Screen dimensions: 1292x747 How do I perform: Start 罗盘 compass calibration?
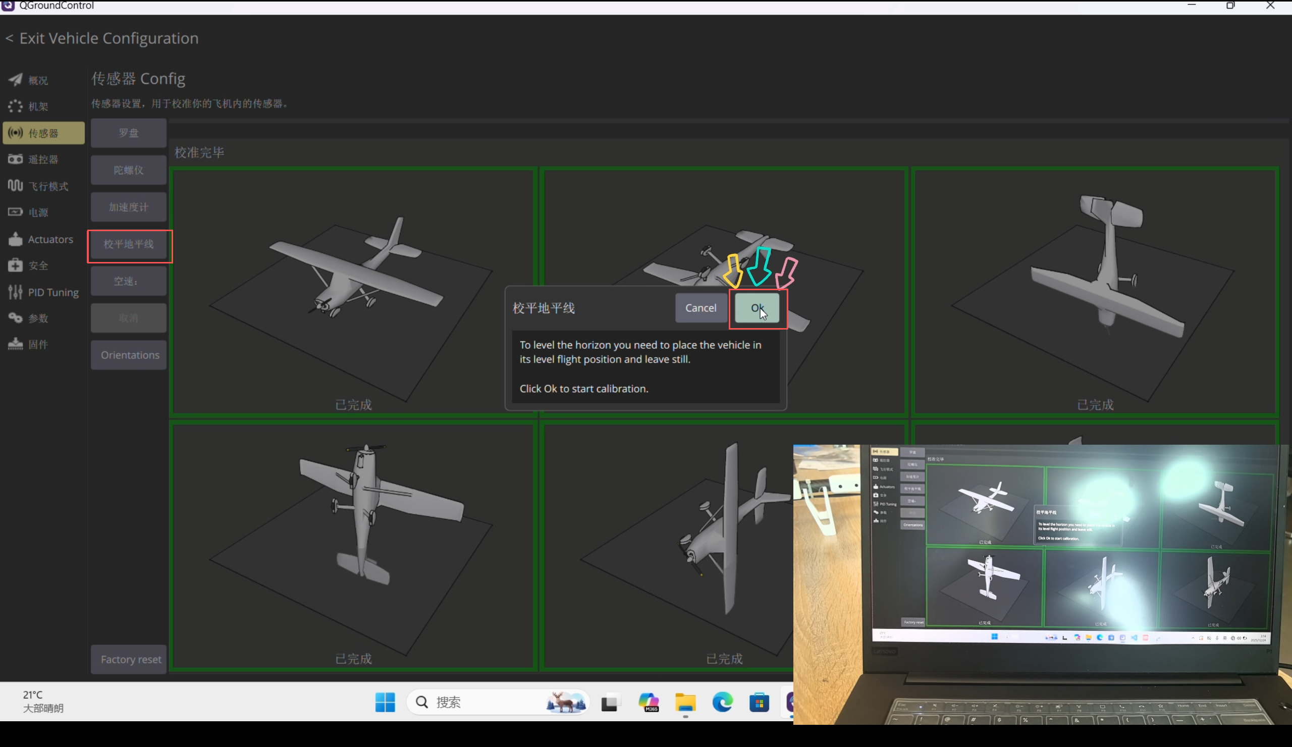pyautogui.click(x=129, y=133)
